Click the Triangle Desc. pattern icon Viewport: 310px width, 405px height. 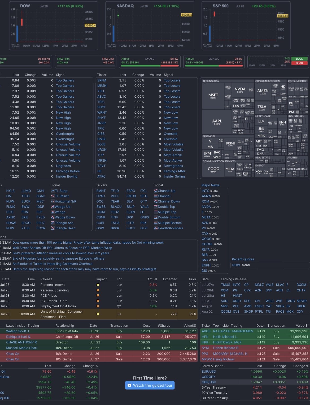(53, 228)
